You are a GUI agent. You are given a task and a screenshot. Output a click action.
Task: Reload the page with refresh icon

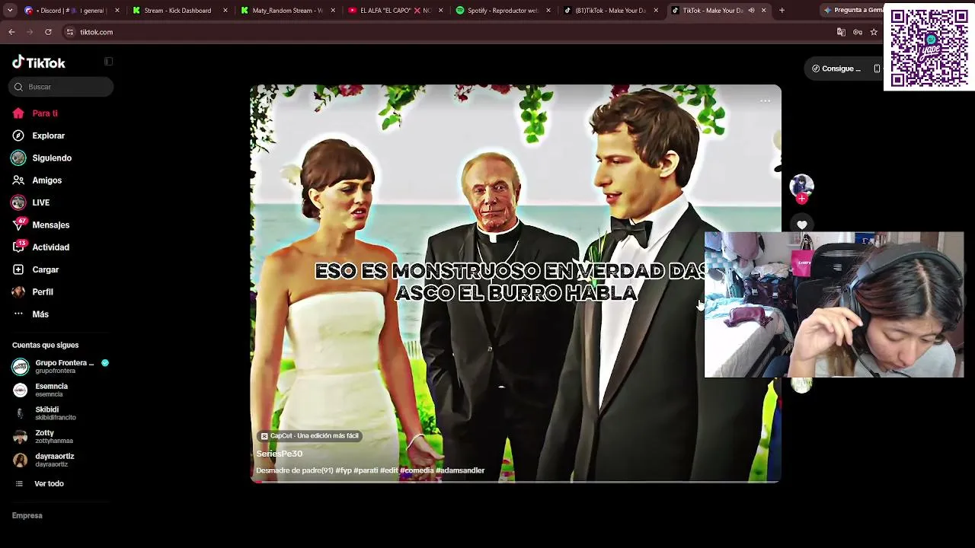click(48, 32)
